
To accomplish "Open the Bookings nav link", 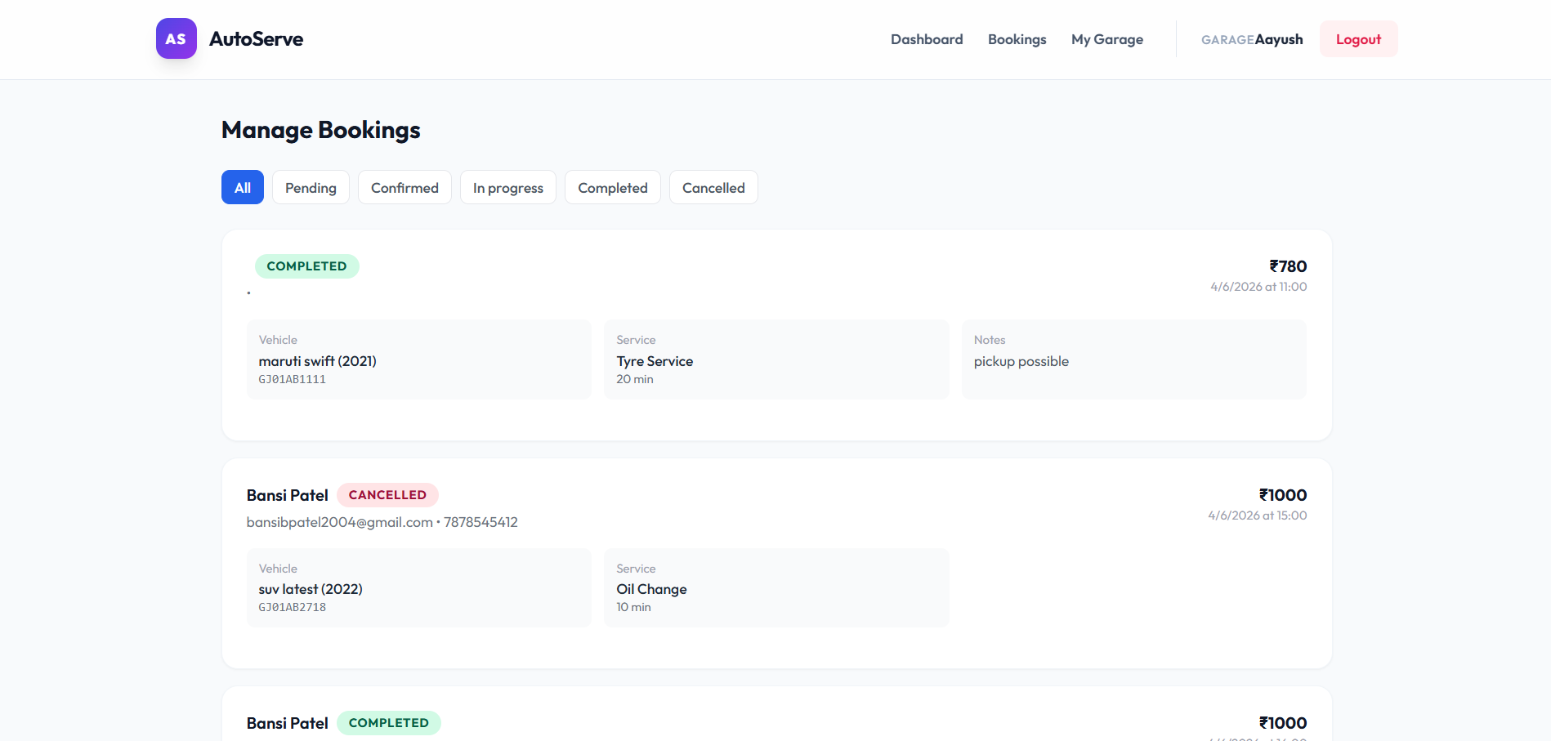I will 1017,39.
